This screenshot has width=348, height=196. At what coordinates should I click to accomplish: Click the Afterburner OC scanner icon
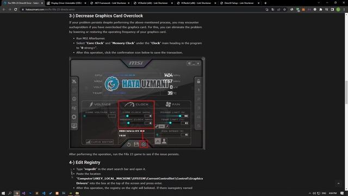pyautogui.click(x=74, y=108)
